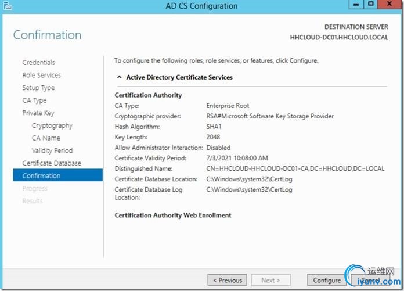This screenshot has height=291, width=404.
Task: Go to the CA Name sub-step
Action: [46, 138]
